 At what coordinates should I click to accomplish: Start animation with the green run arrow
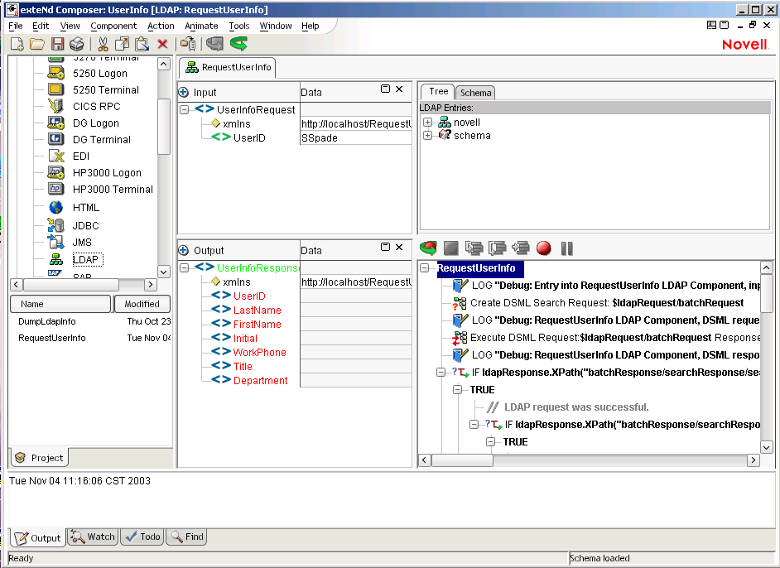click(429, 248)
